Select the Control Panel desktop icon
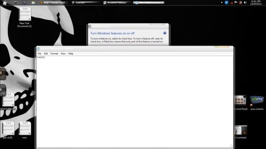 coord(241,103)
